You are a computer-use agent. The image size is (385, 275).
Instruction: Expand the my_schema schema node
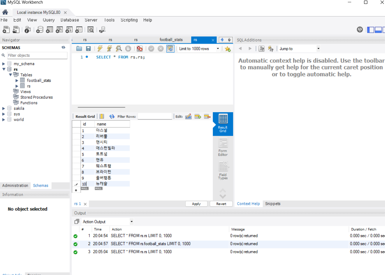pyautogui.click(x=4, y=64)
